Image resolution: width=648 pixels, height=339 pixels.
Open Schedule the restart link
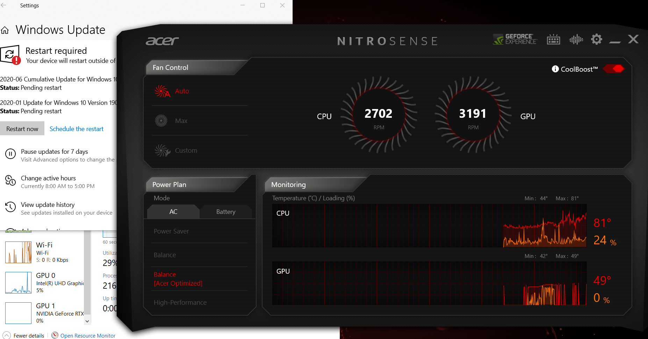[x=77, y=129]
